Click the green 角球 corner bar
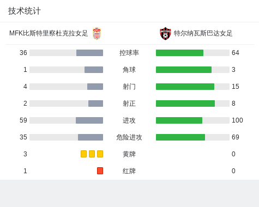 coord(184,70)
